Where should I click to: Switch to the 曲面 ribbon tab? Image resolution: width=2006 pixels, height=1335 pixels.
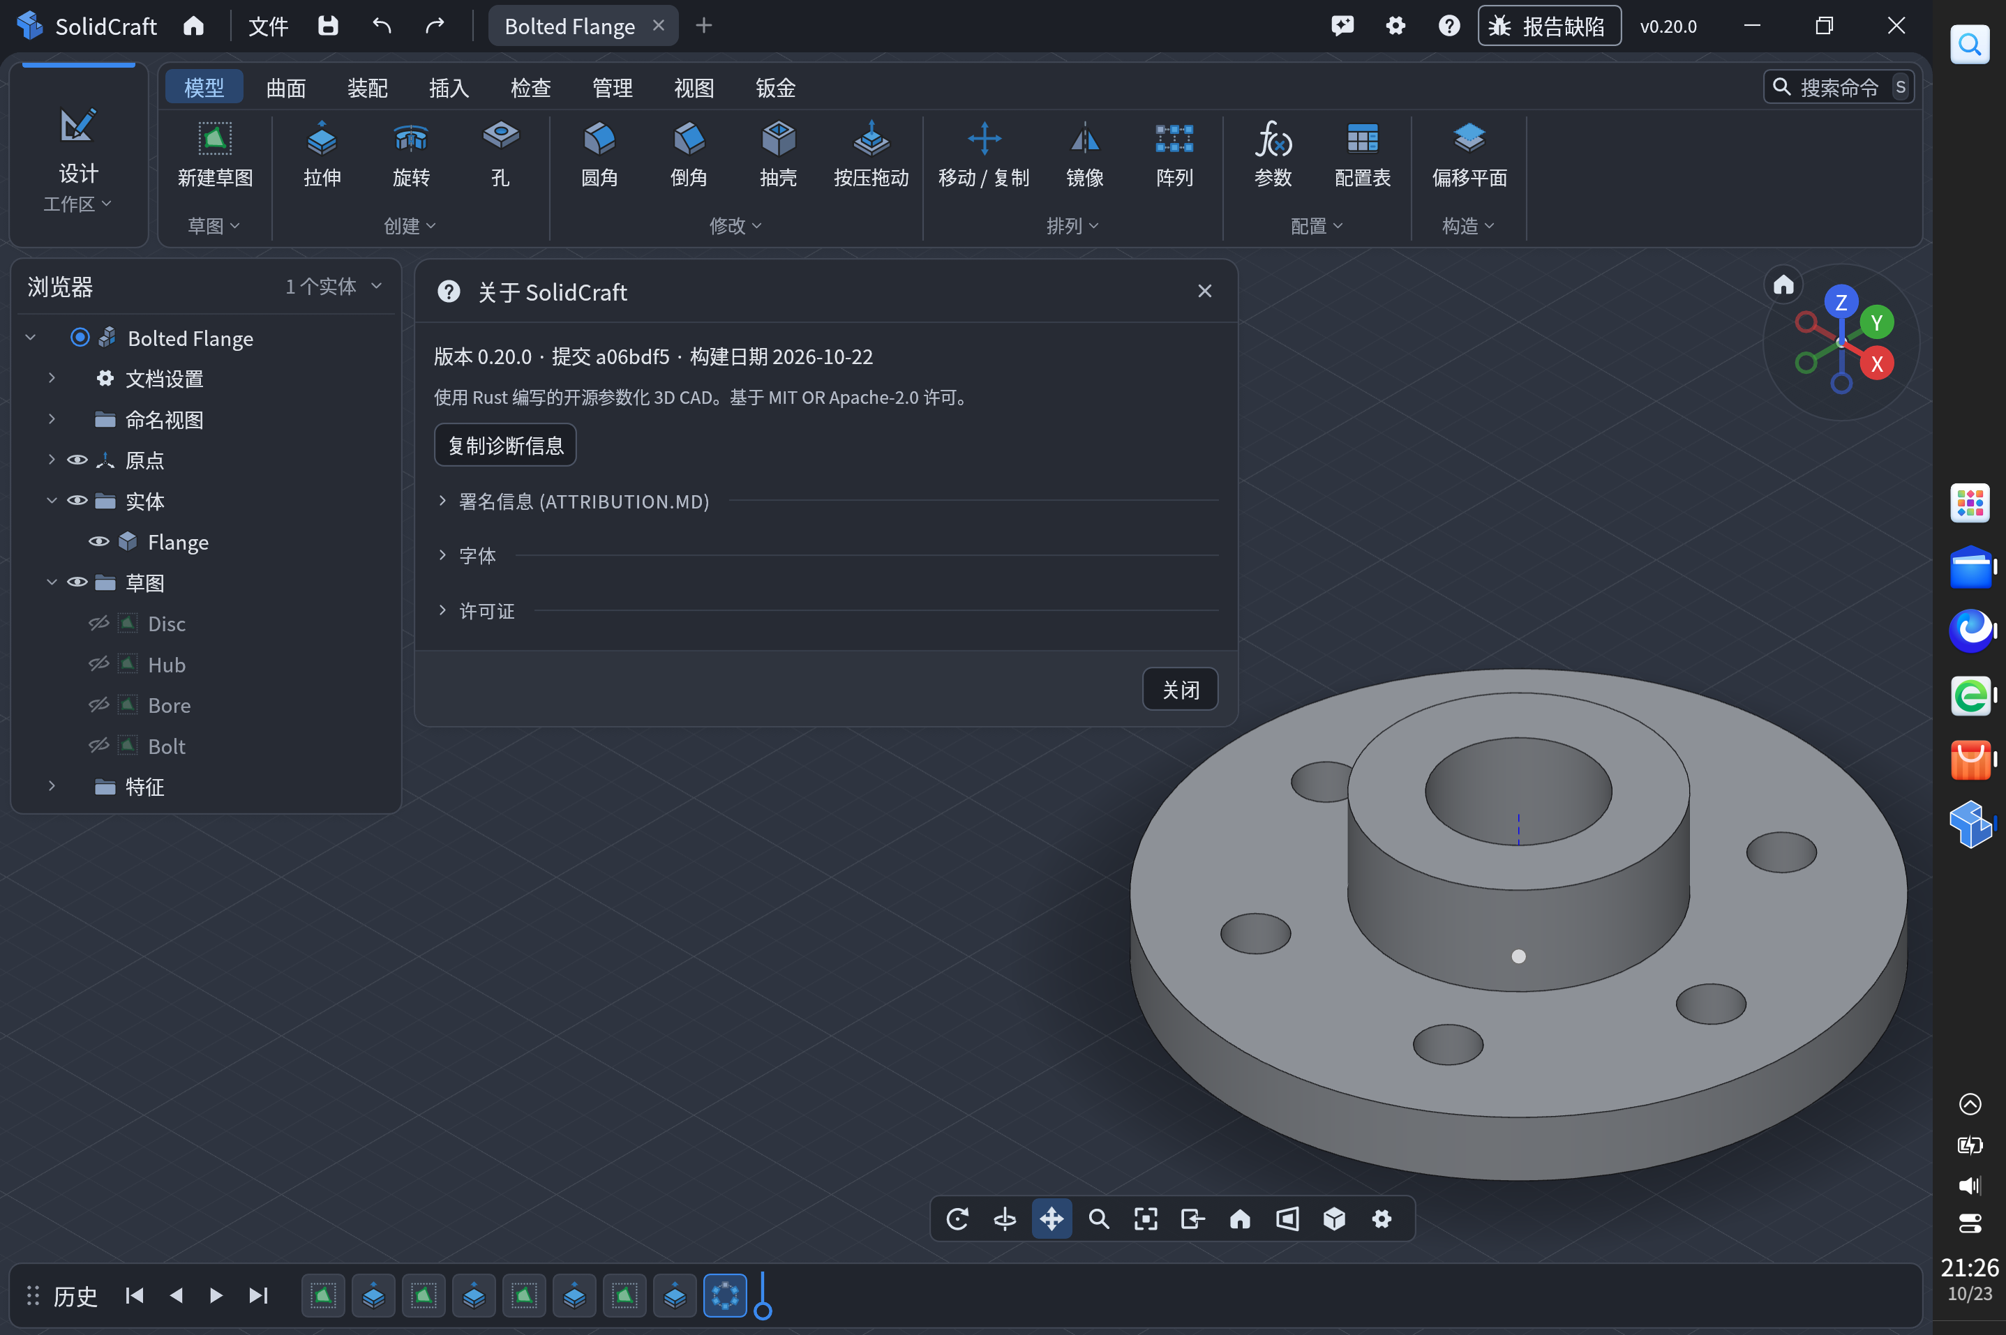[286, 87]
